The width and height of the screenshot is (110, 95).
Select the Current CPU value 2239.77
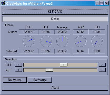click(28, 32)
